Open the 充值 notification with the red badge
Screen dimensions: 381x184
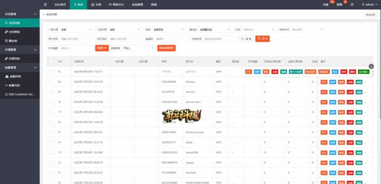click(x=326, y=4)
